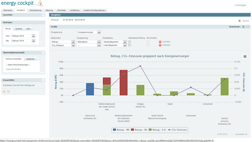Collapse the Favoriten panel

43,15
